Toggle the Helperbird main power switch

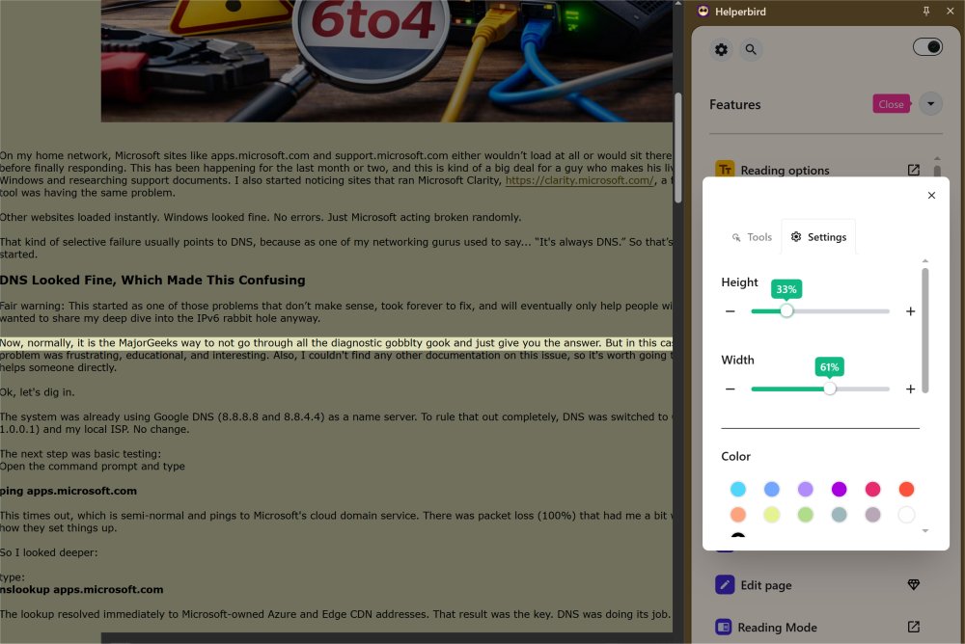click(x=927, y=46)
